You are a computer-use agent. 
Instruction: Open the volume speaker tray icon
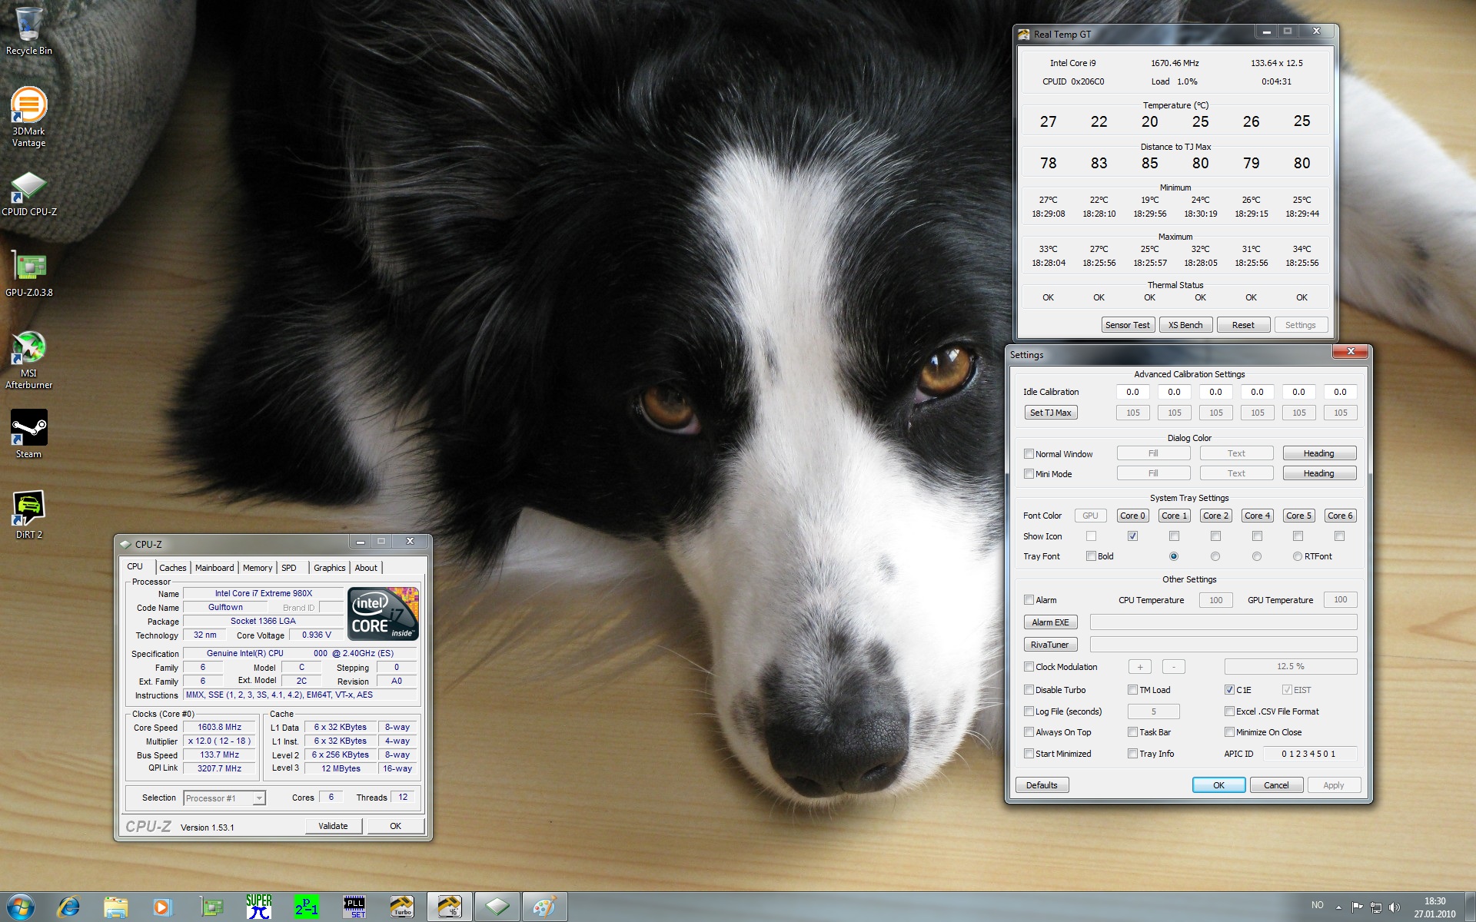tap(1395, 907)
